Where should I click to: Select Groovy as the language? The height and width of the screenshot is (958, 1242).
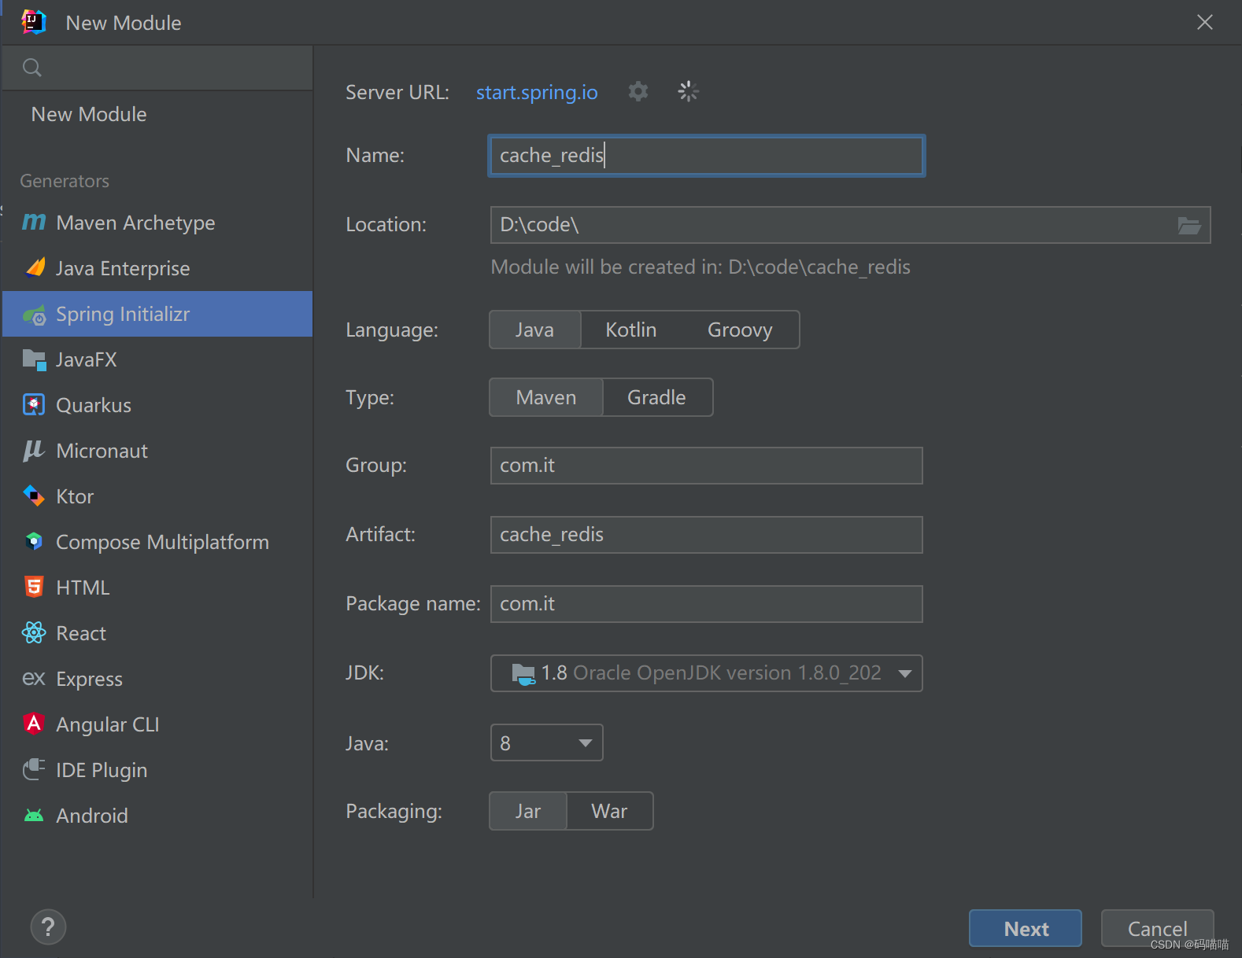click(739, 330)
